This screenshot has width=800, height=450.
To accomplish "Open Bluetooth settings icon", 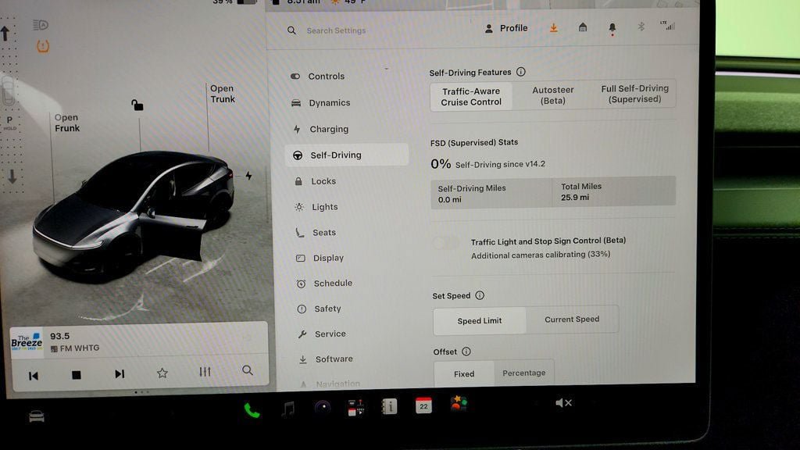I will 641,27.
